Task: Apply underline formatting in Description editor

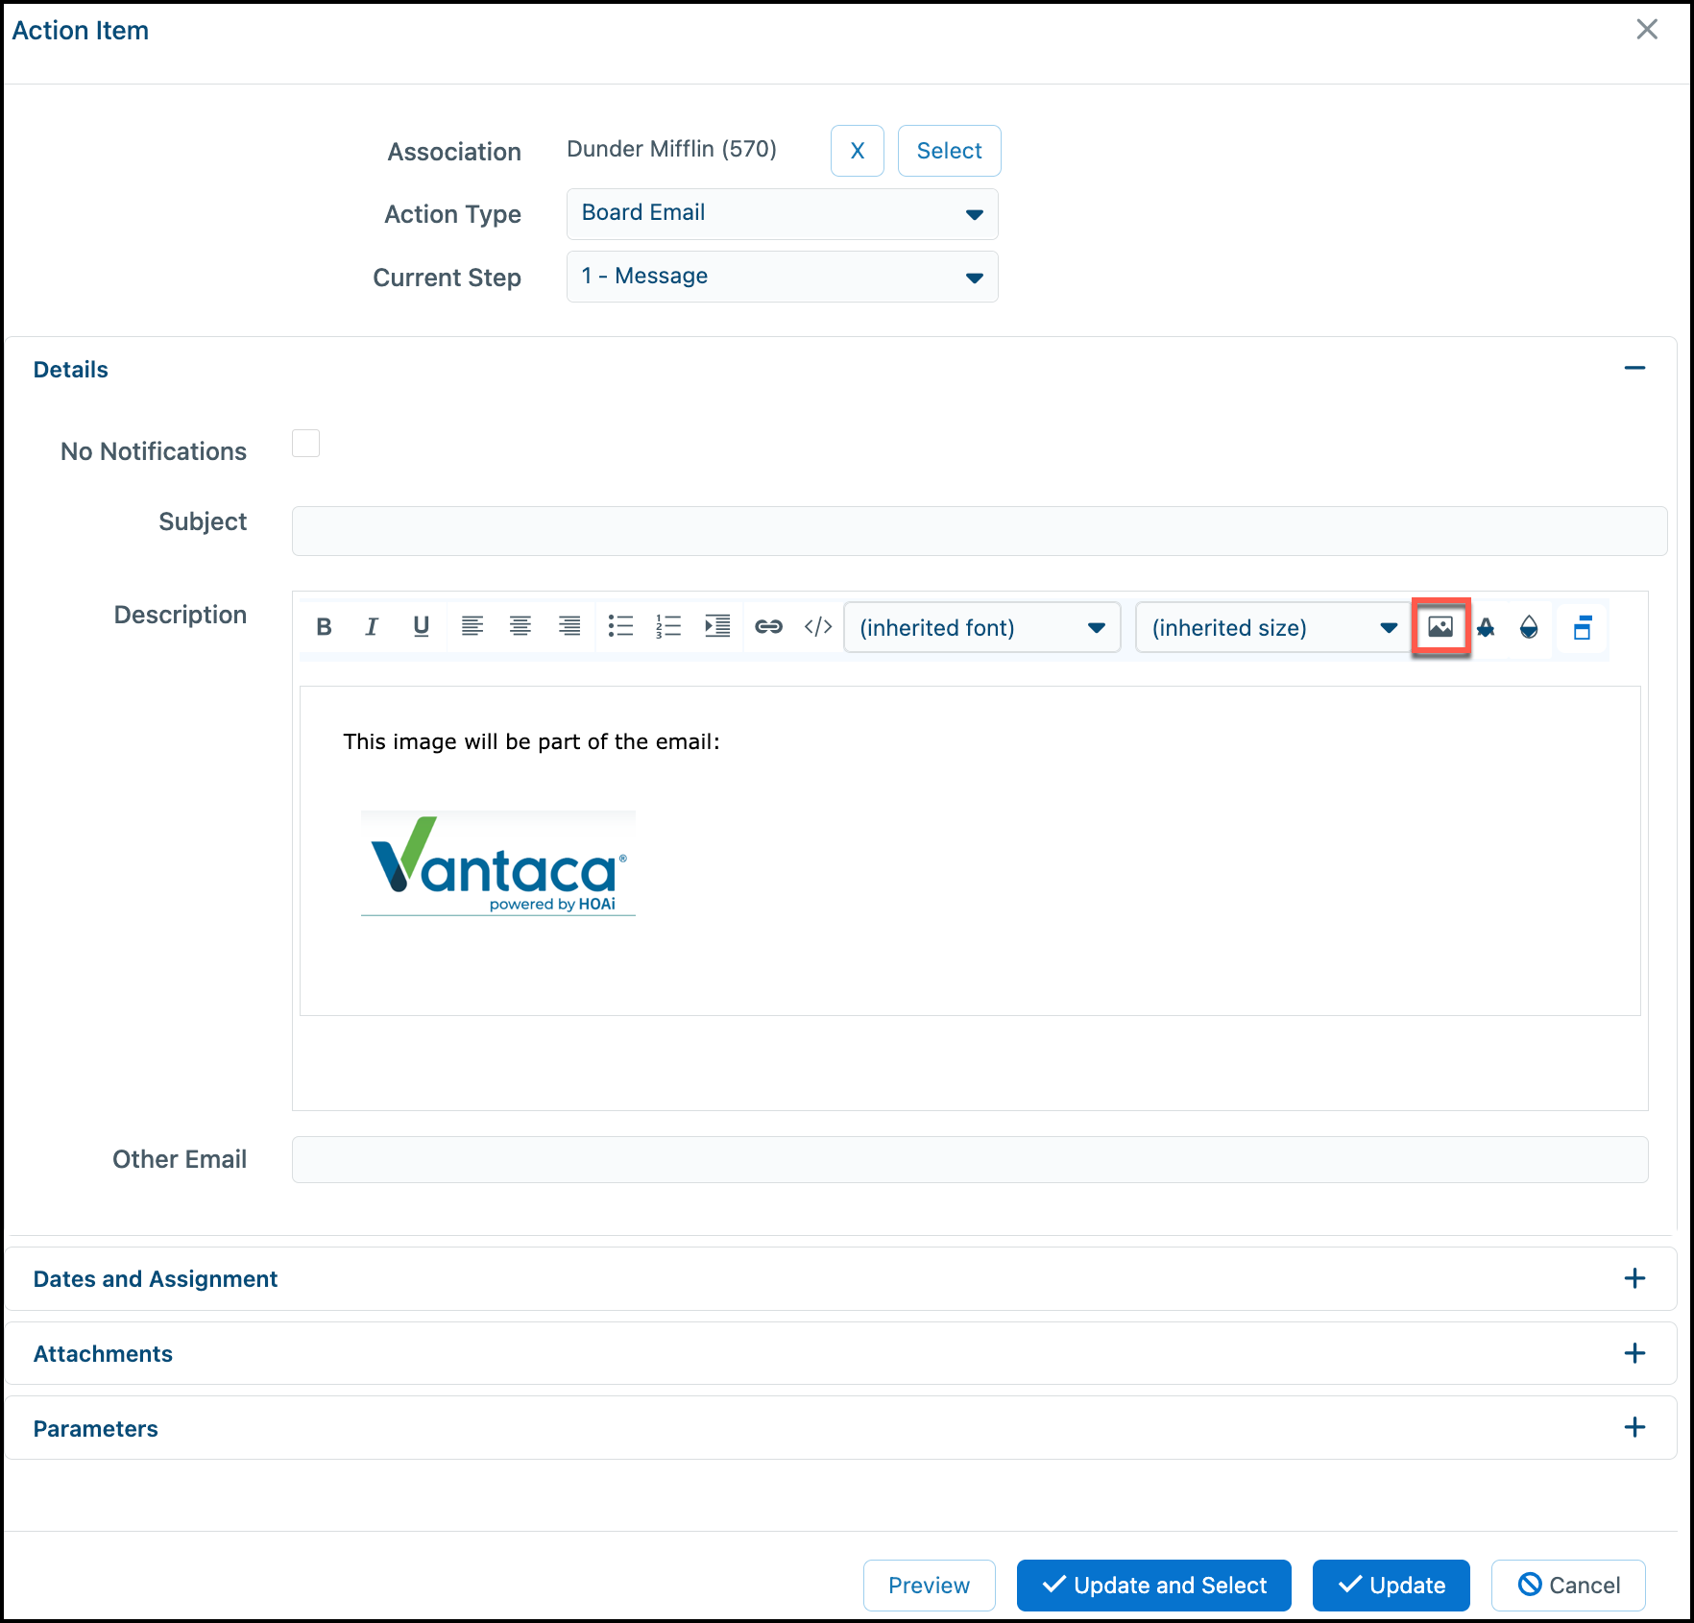Action: 421,627
